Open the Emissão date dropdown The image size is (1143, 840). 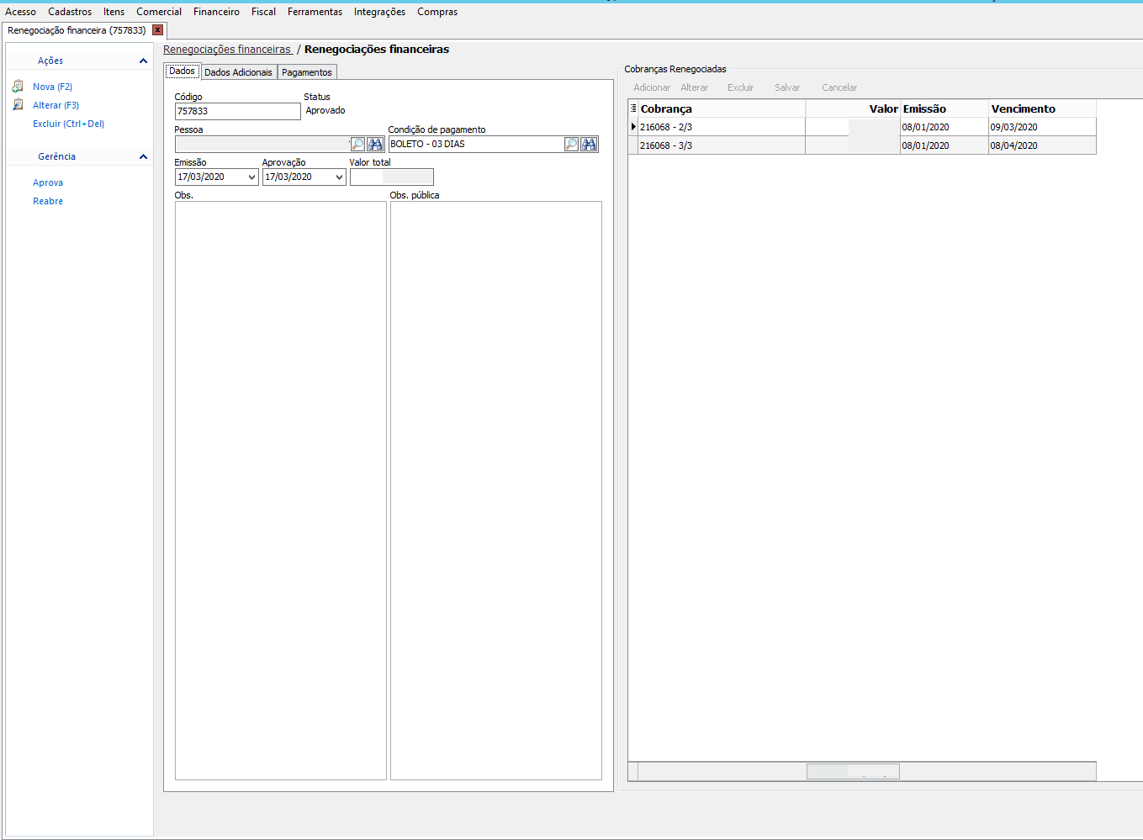(x=251, y=177)
